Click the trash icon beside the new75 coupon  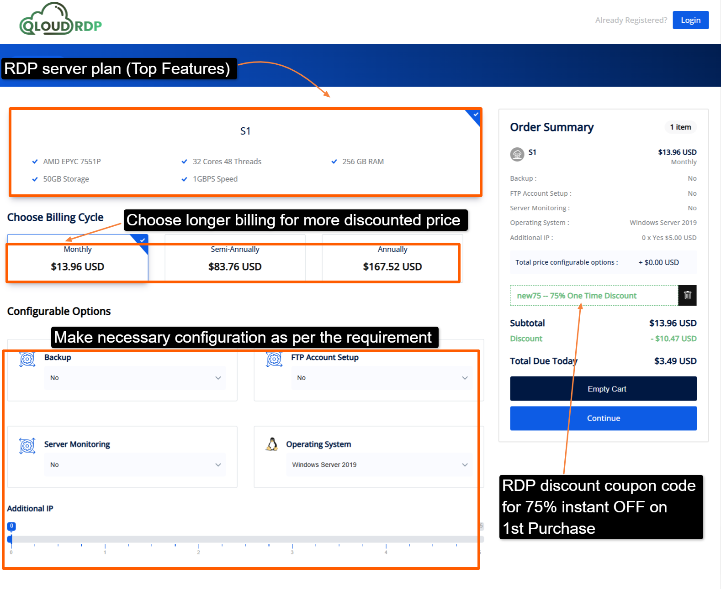click(687, 296)
